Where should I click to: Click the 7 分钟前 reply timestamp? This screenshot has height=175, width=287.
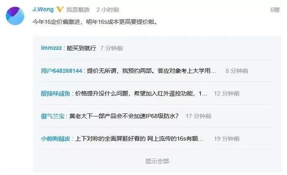point(112,48)
